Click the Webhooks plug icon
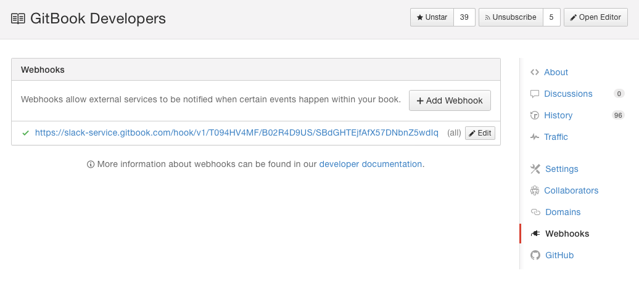Image resolution: width=639 pixels, height=281 pixels. 535,234
